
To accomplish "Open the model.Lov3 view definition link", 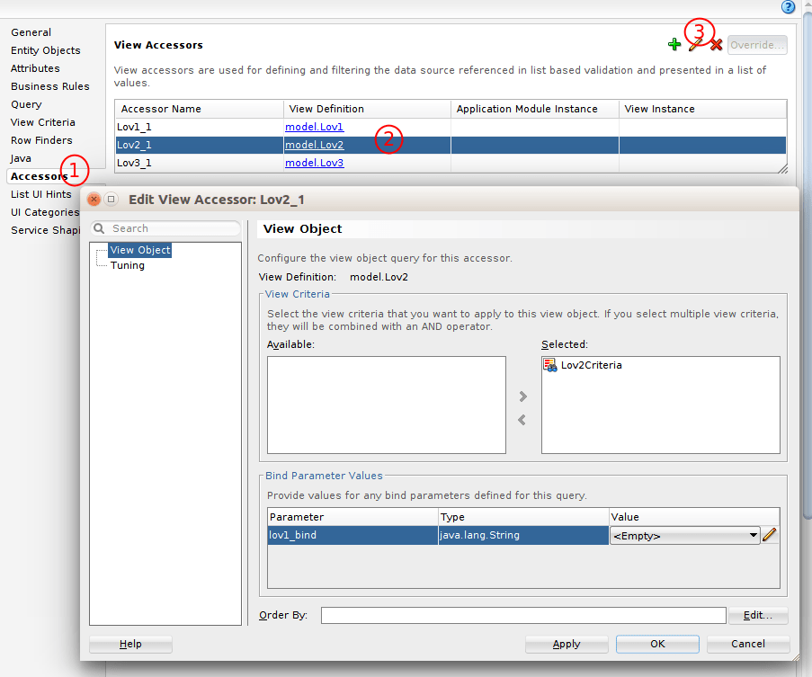I will pos(314,162).
